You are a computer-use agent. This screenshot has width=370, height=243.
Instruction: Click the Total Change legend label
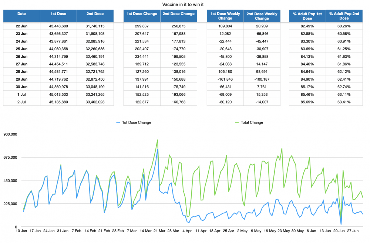click(x=252, y=122)
